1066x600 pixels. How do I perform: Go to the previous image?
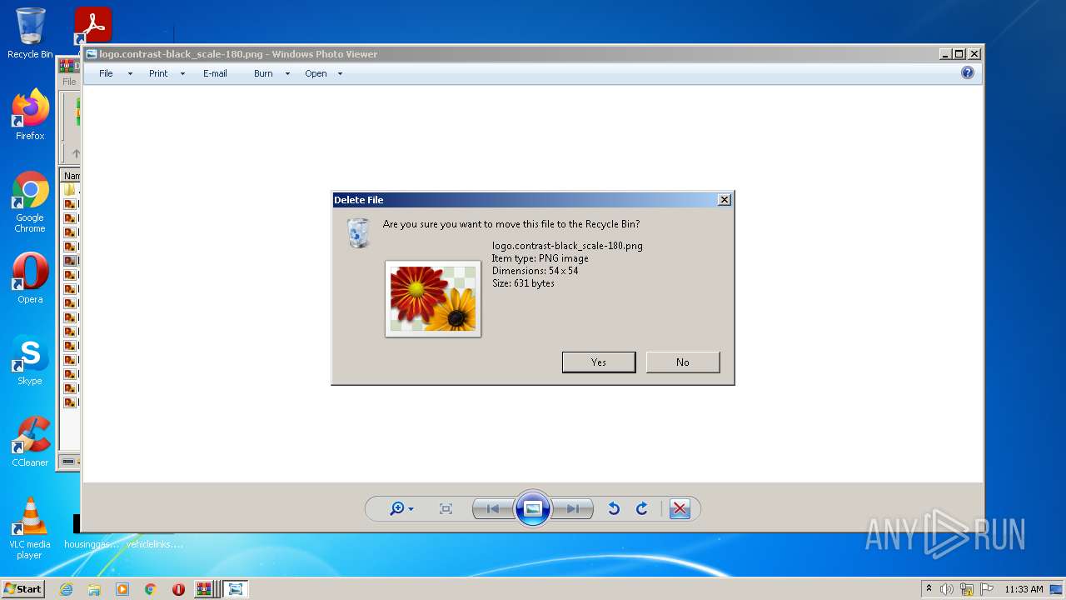(x=492, y=508)
